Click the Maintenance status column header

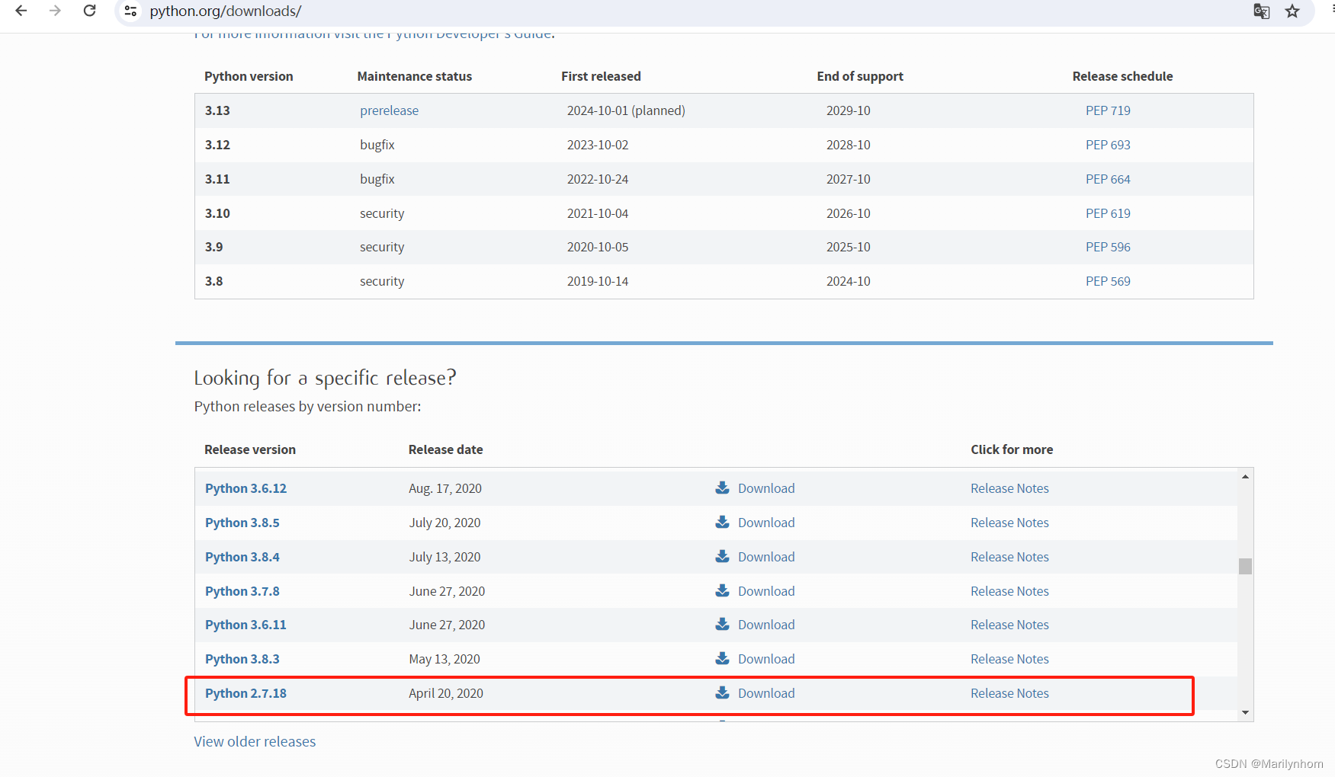click(415, 76)
